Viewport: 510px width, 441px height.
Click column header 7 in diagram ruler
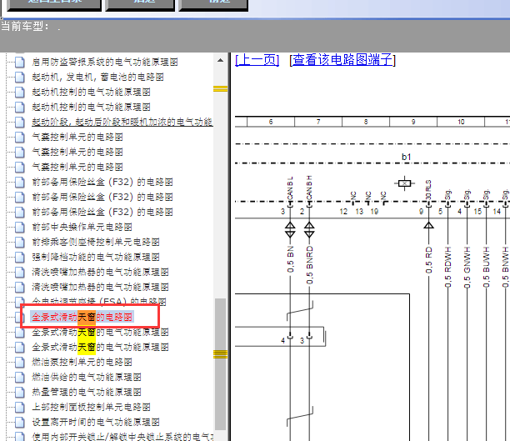click(318, 122)
